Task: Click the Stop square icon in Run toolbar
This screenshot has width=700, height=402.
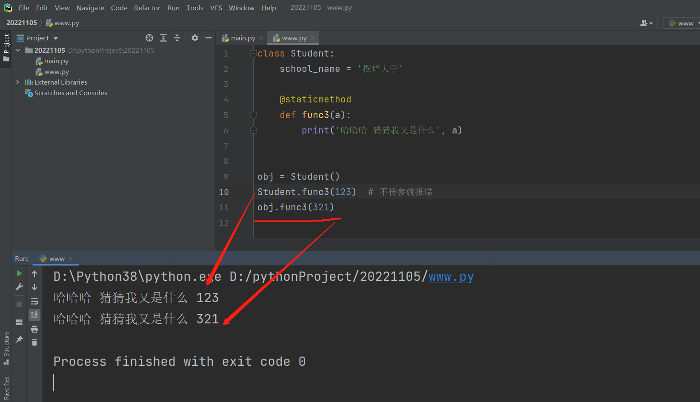Action: click(x=19, y=304)
